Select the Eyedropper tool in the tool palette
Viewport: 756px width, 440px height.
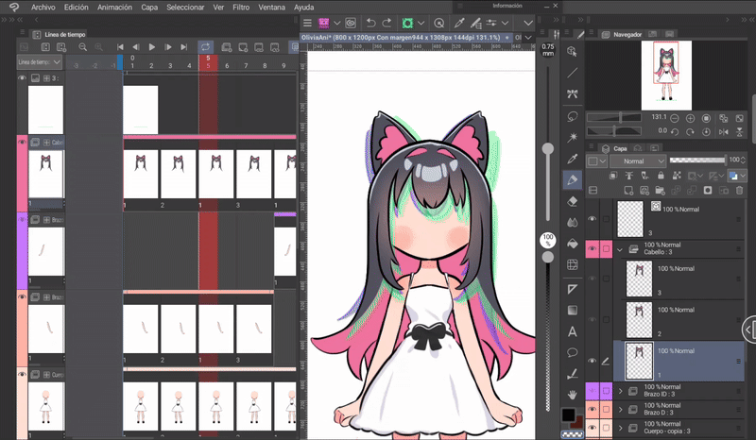[x=573, y=159]
